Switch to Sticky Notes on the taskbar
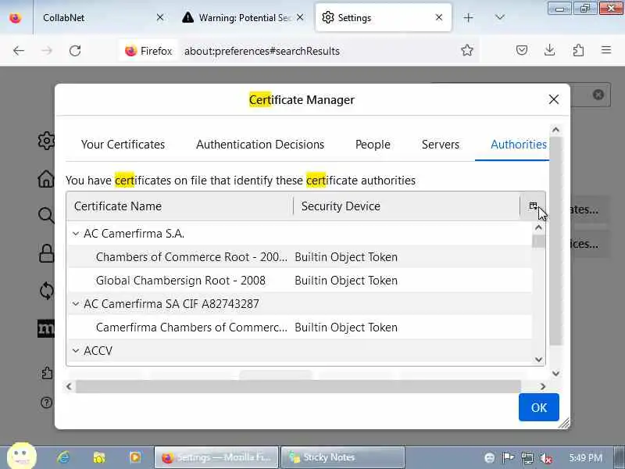This screenshot has width=625, height=469. click(x=343, y=457)
